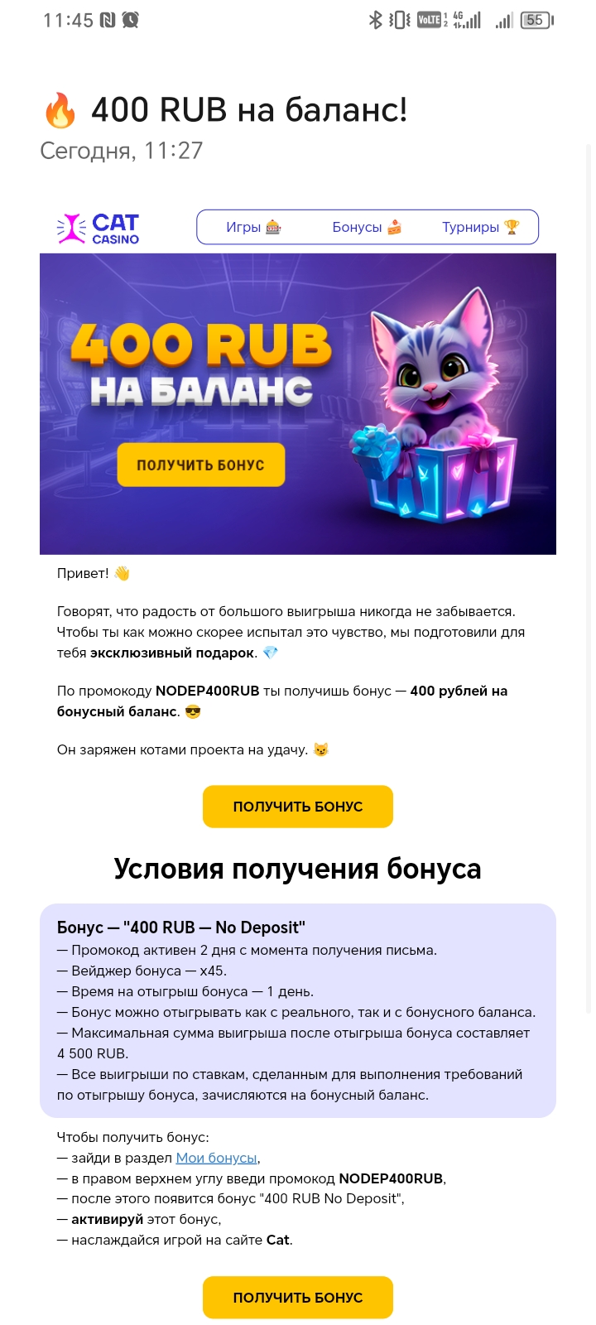The image size is (596, 1325).
Task: Tap the trophy icon beside Турниры
Action: [512, 227]
